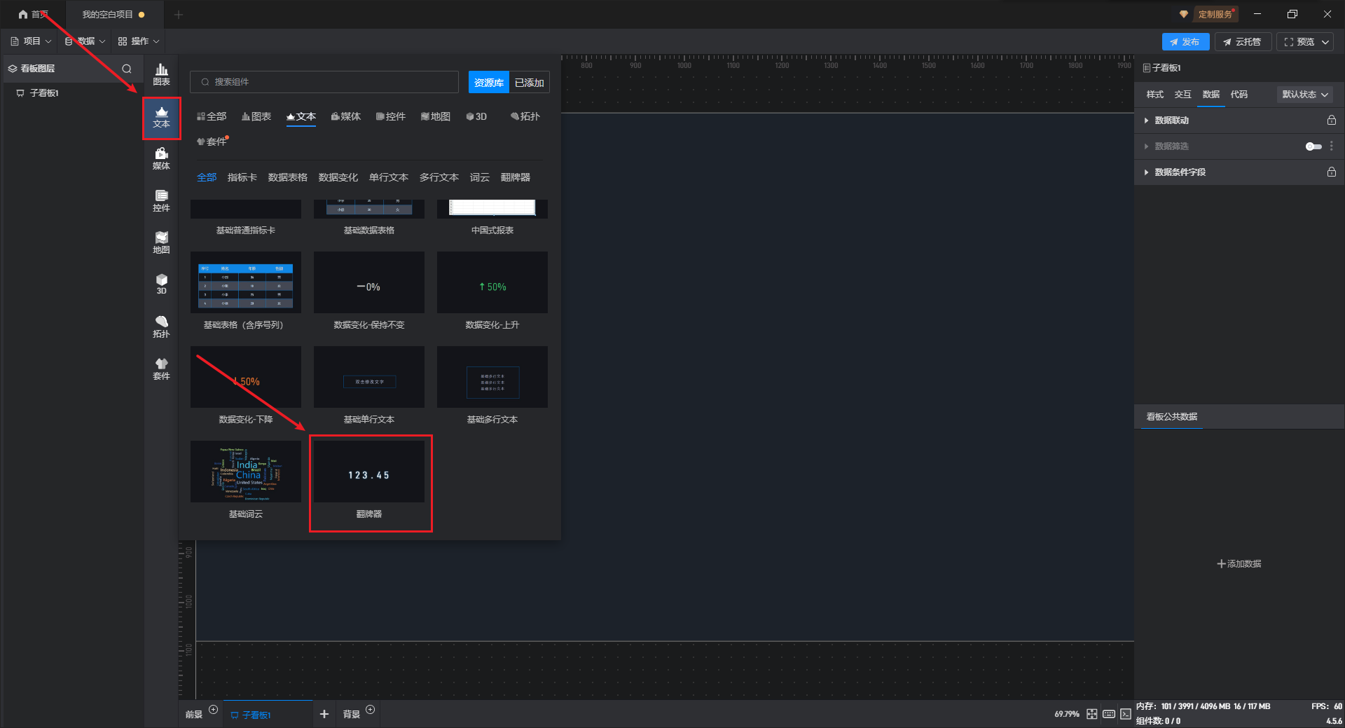Screen dimensions: 1345x728
Task: Open the 图表 chart category in sidebar
Action: point(161,74)
